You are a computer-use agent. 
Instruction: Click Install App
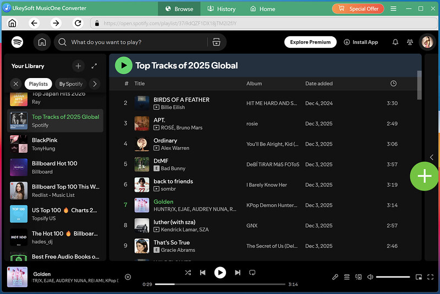pos(361,42)
